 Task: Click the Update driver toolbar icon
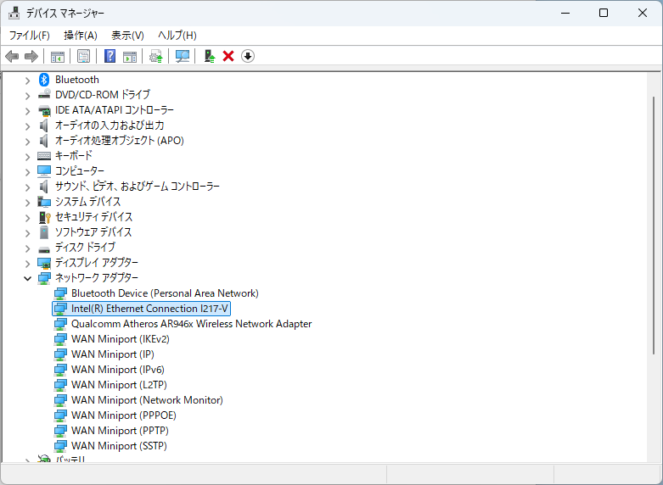tap(209, 56)
